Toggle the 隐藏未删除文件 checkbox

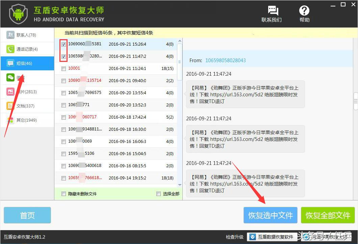pyautogui.click(x=63, y=194)
